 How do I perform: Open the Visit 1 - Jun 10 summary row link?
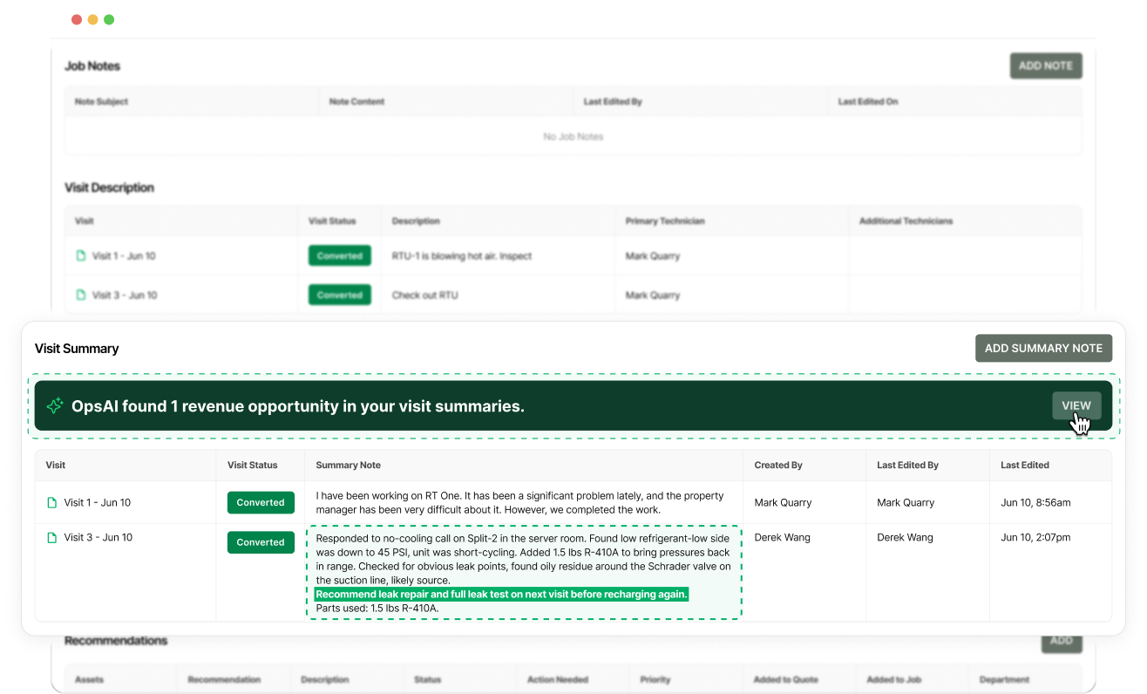[98, 503]
